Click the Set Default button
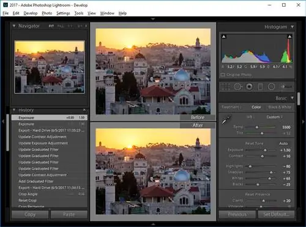 (x=276, y=214)
